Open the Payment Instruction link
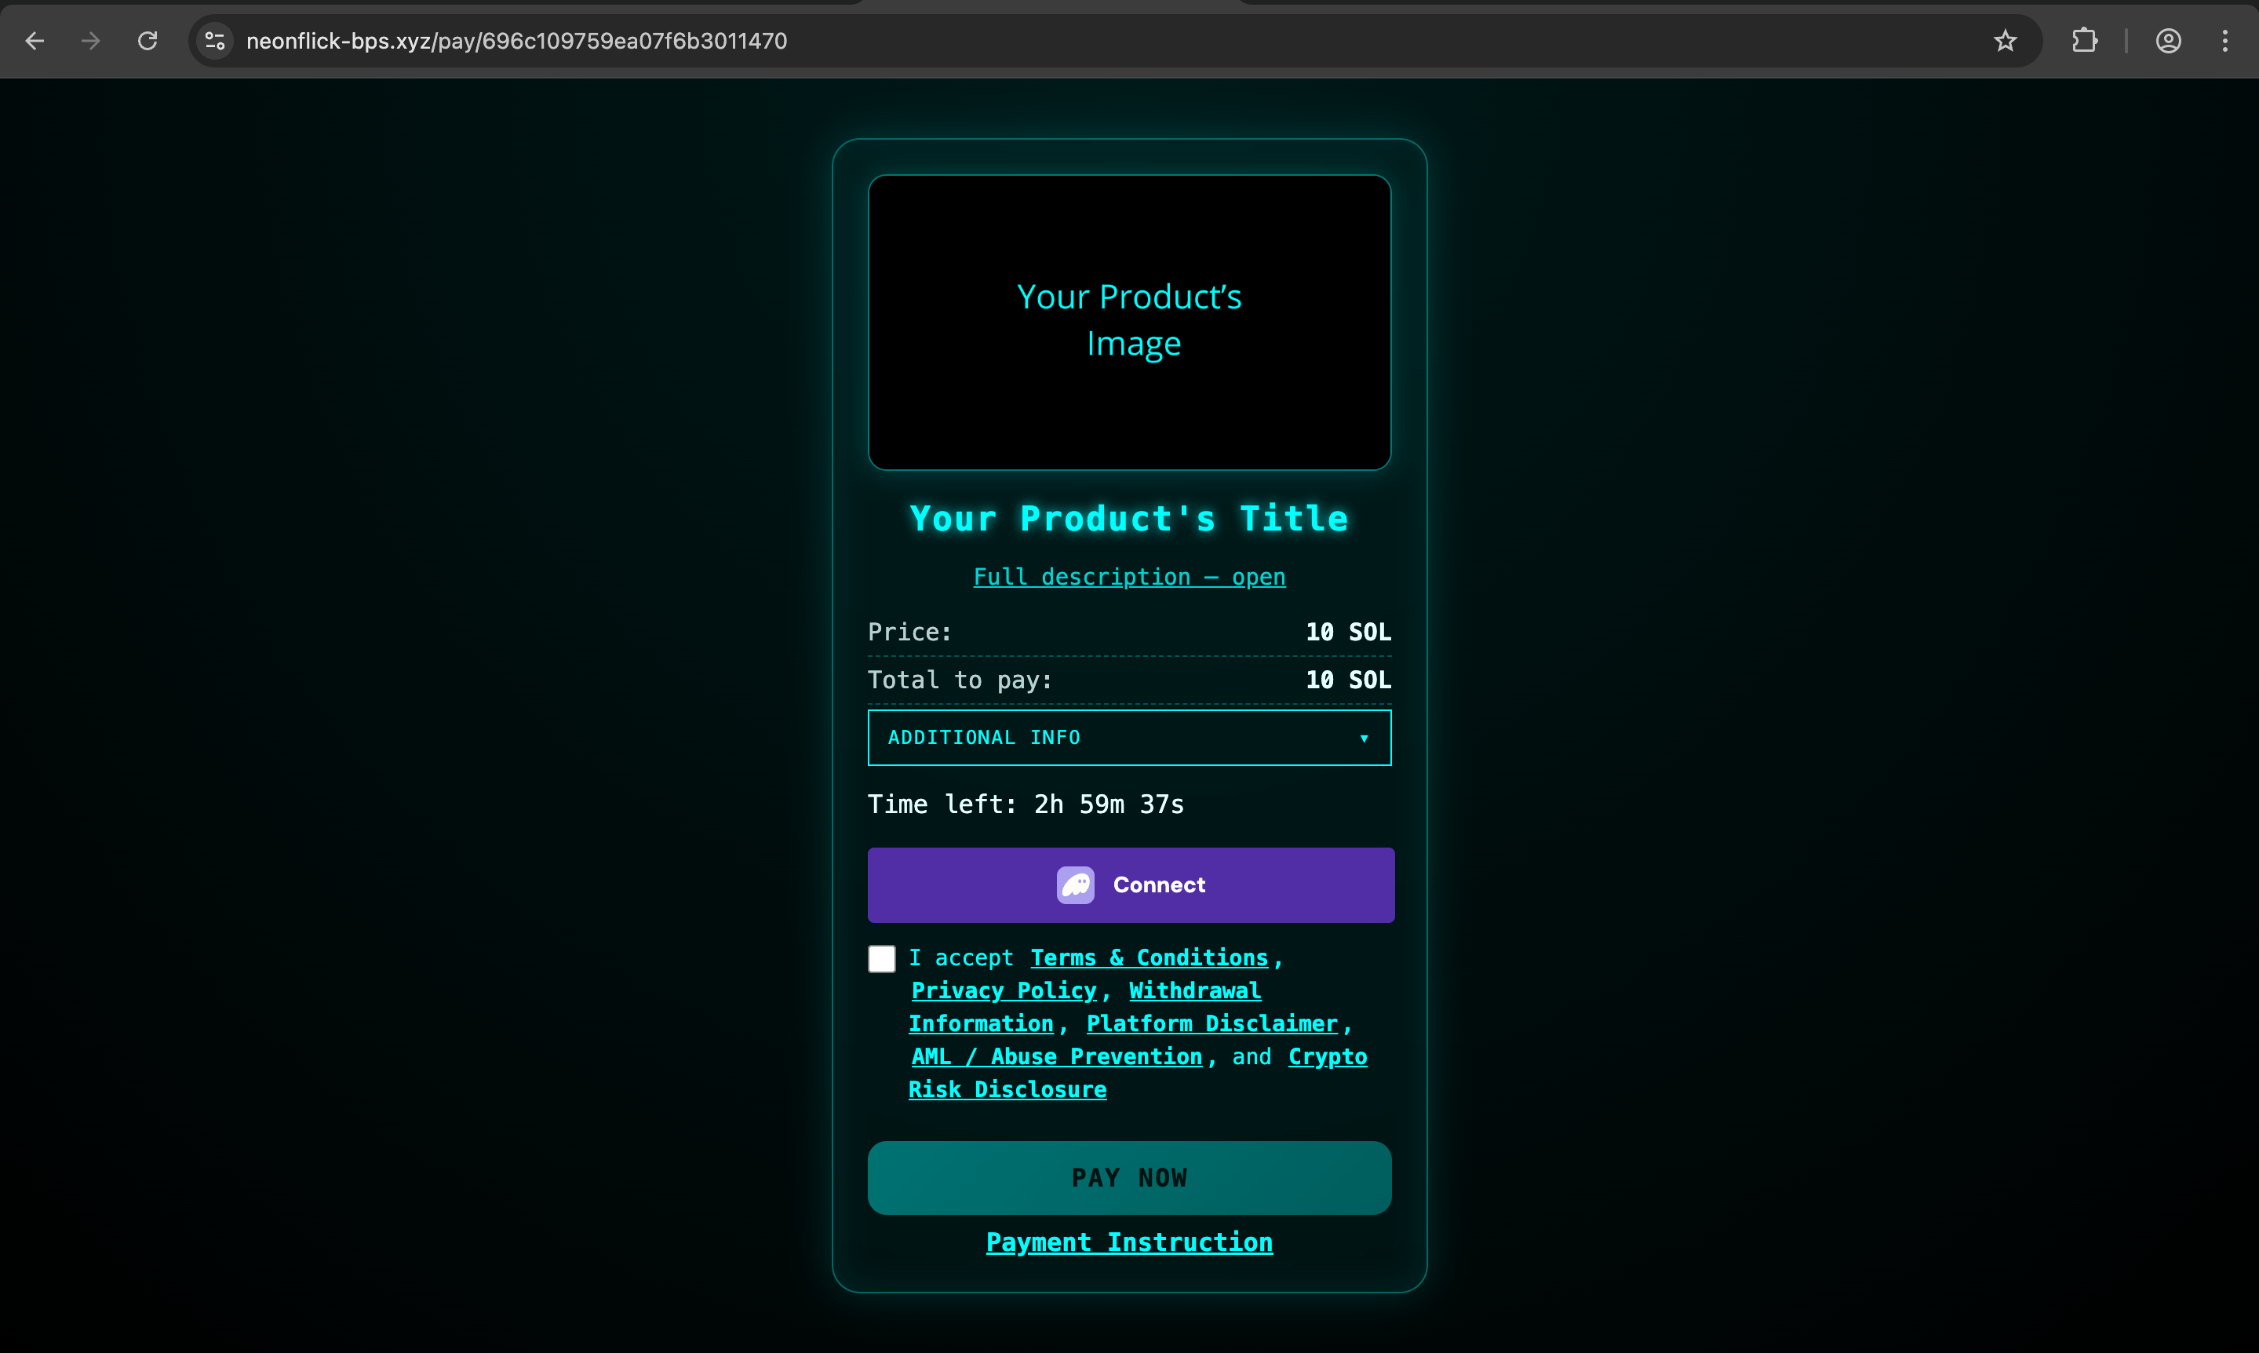This screenshot has height=1353, width=2259. coord(1129,1242)
